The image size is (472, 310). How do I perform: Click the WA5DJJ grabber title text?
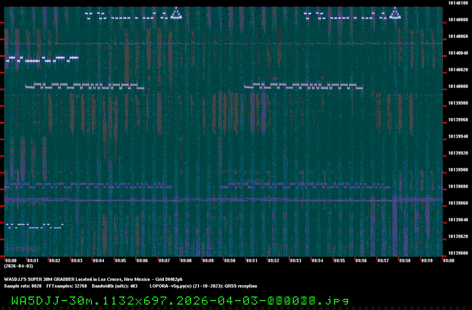[x=93, y=279]
